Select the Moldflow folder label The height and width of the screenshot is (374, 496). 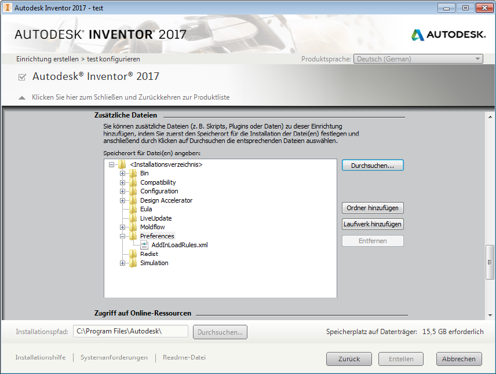(152, 227)
